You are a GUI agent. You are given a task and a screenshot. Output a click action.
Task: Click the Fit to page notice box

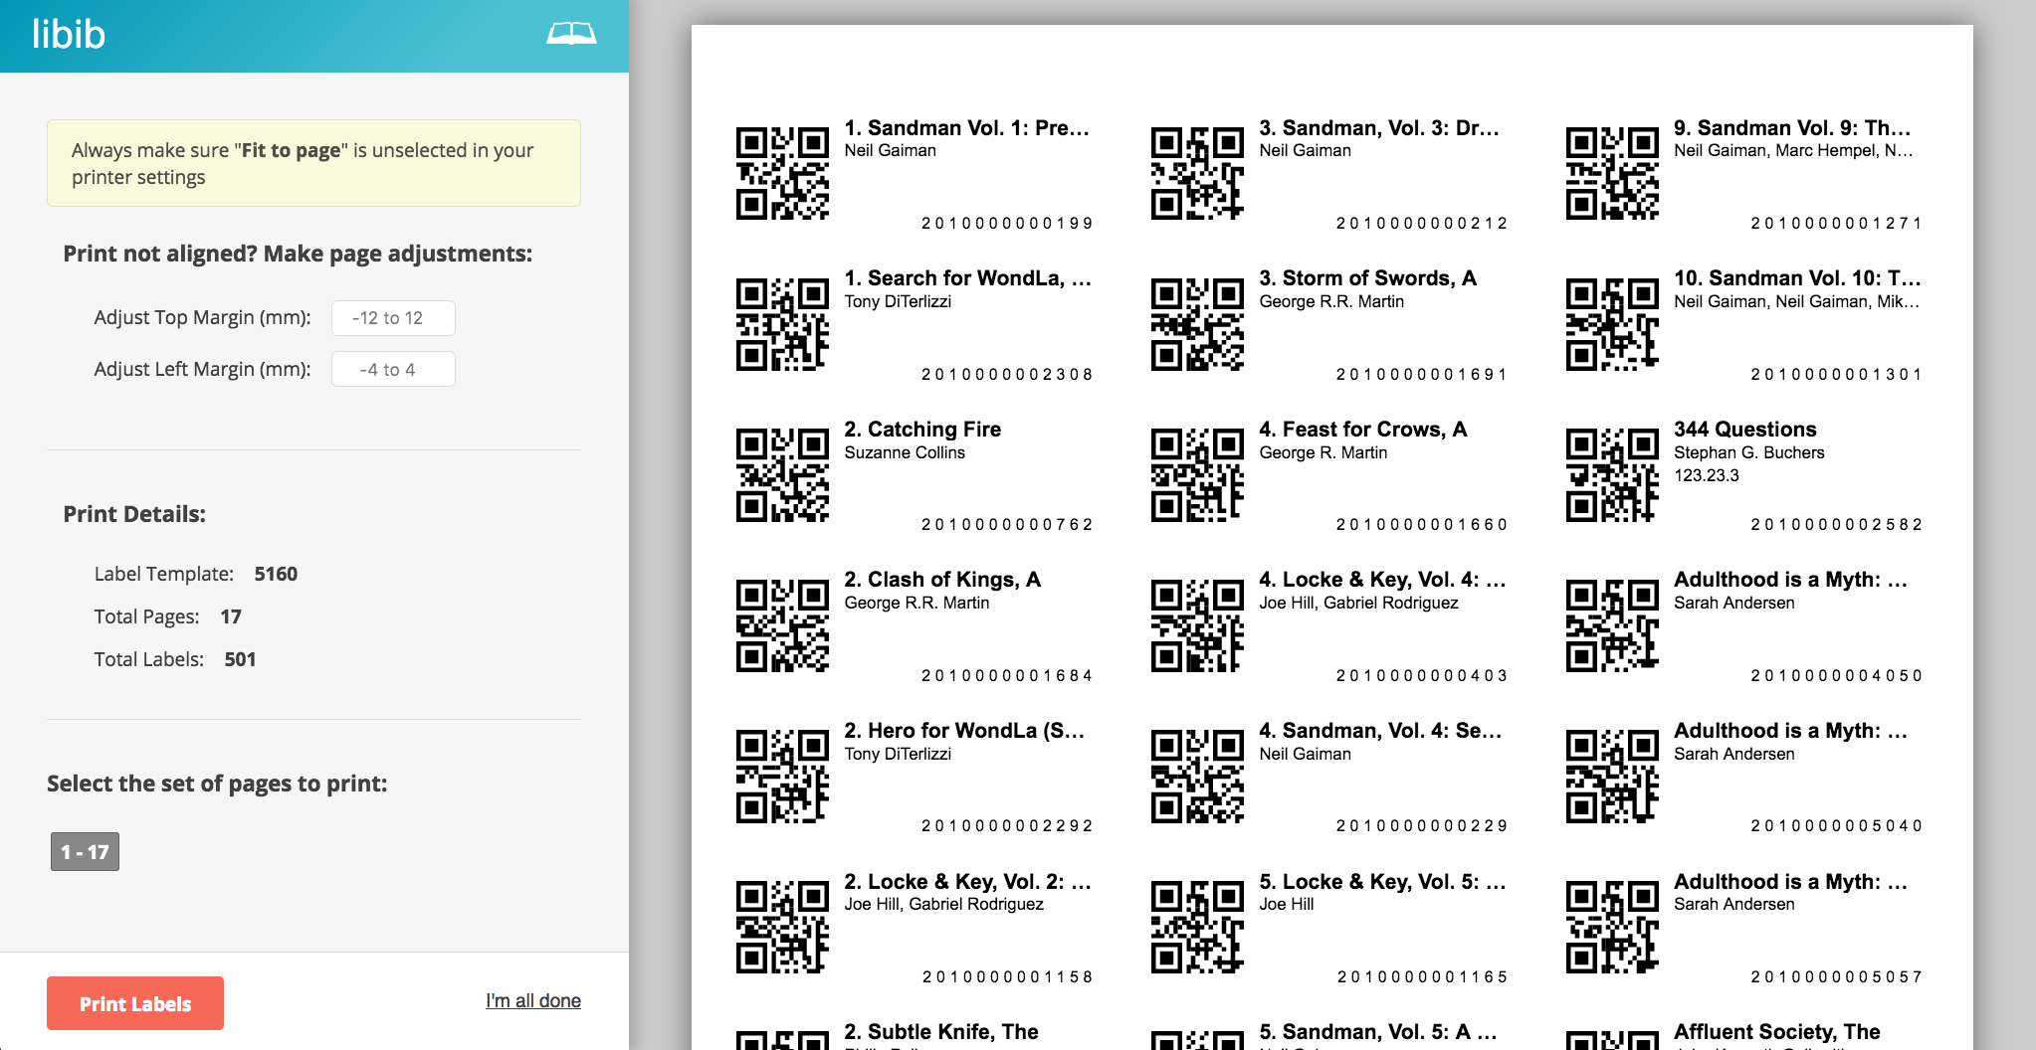(x=313, y=163)
